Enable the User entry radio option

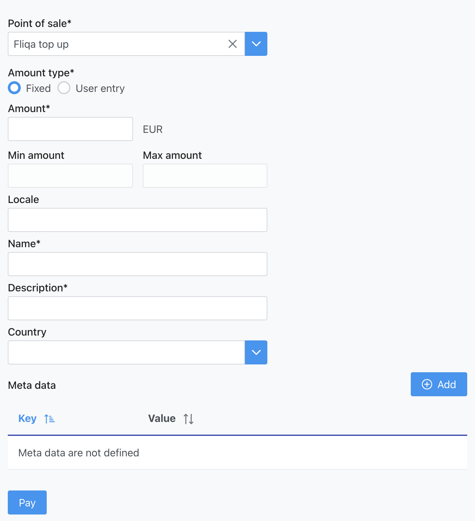(x=64, y=88)
